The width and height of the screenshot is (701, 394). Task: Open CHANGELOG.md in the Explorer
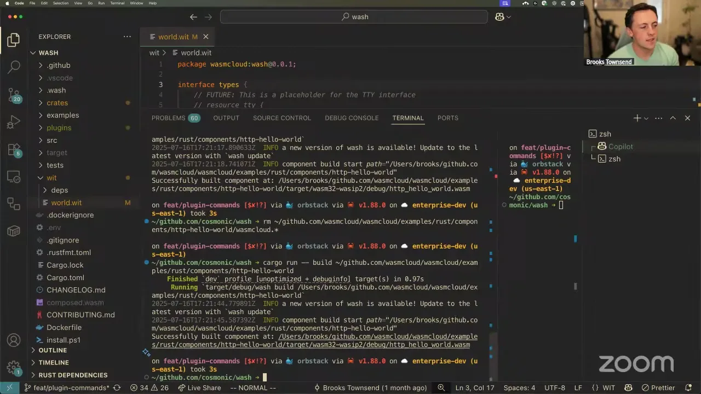coord(76,291)
